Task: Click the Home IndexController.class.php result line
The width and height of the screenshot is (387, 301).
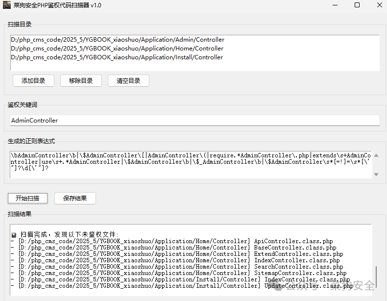Action: coord(175,260)
